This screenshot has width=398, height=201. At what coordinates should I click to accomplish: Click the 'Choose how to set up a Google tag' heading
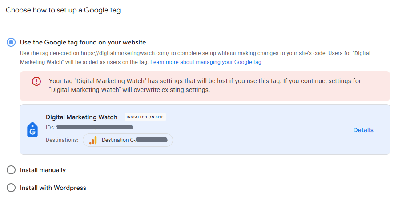[x=63, y=10]
